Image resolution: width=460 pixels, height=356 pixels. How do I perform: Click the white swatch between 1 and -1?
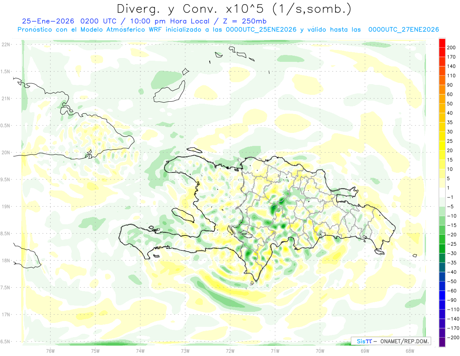[x=442, y=193]
